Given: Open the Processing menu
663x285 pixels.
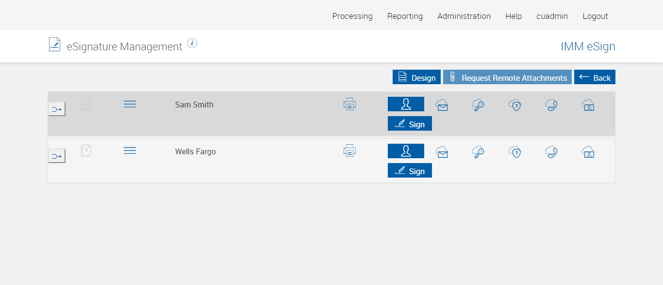Looking at the screenshot, I should [352, 16].
